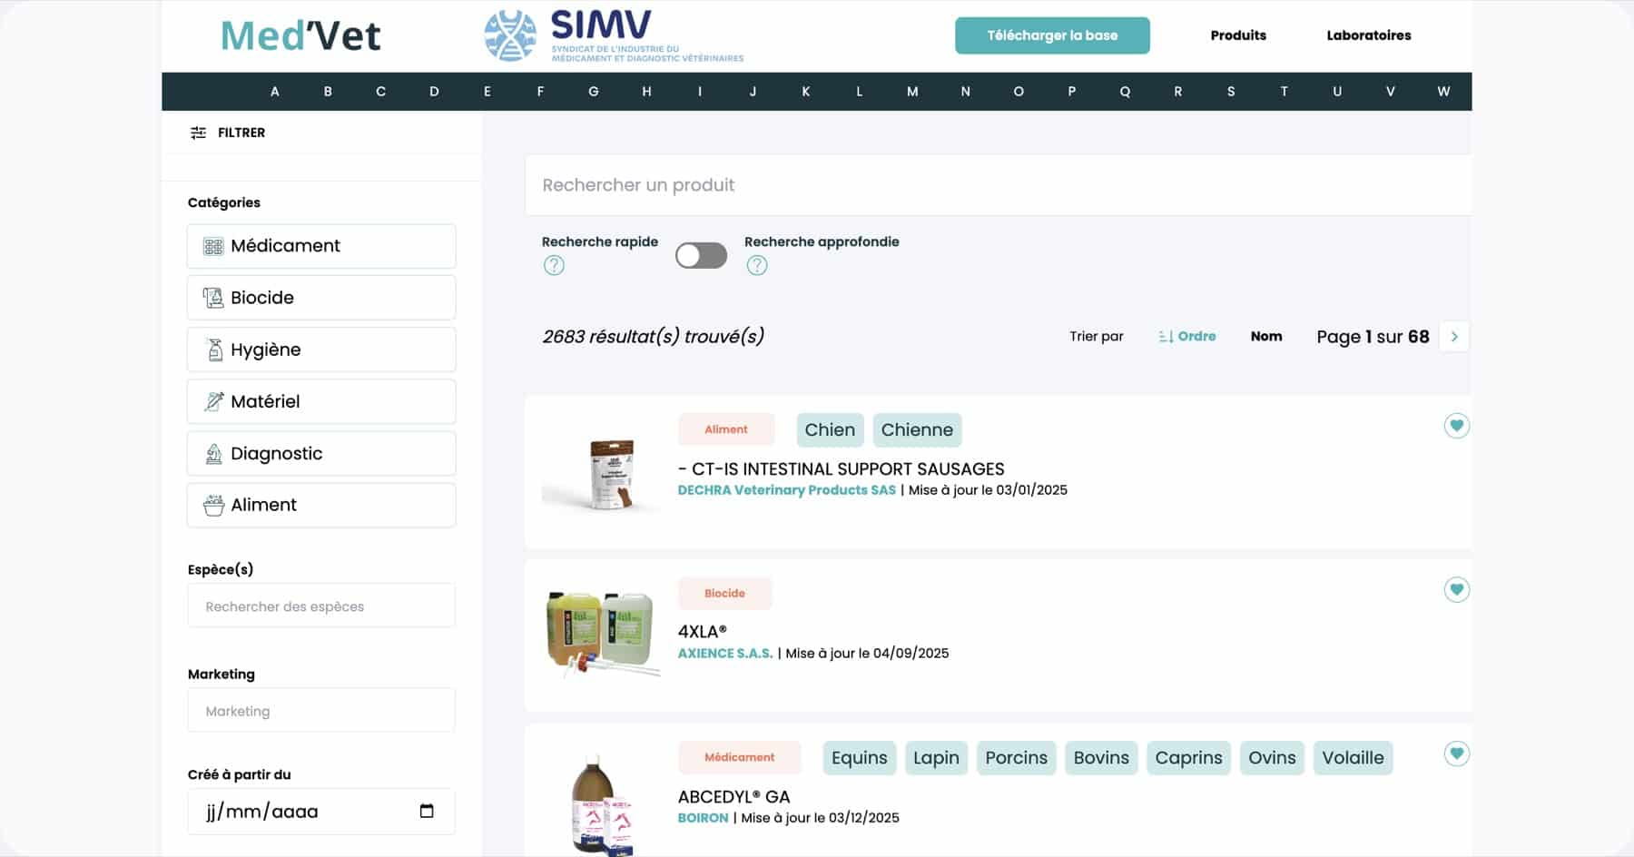Click the 4XLA product thumbnail
The height and width of the screenshot is (857, 1634).
click(601, 634)
